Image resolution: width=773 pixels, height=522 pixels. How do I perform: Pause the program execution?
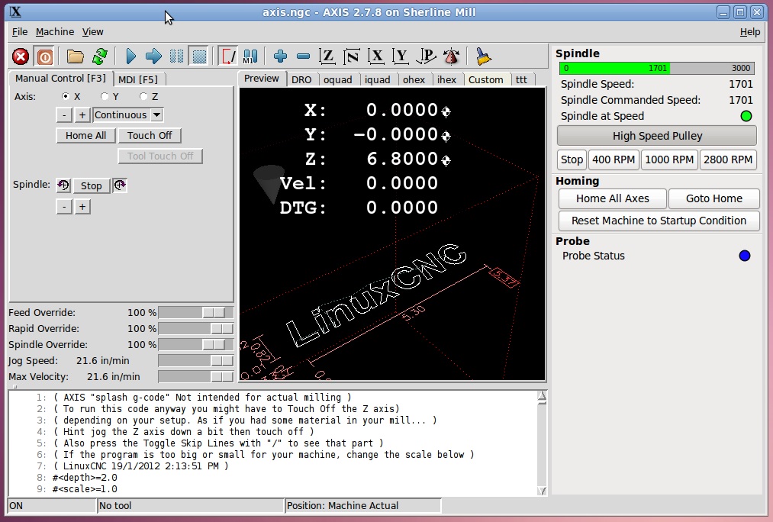coord(176,56)
